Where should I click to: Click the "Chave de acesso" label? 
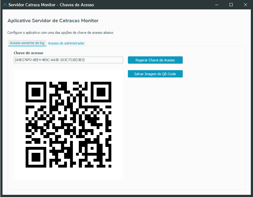[x=28, y=53]
